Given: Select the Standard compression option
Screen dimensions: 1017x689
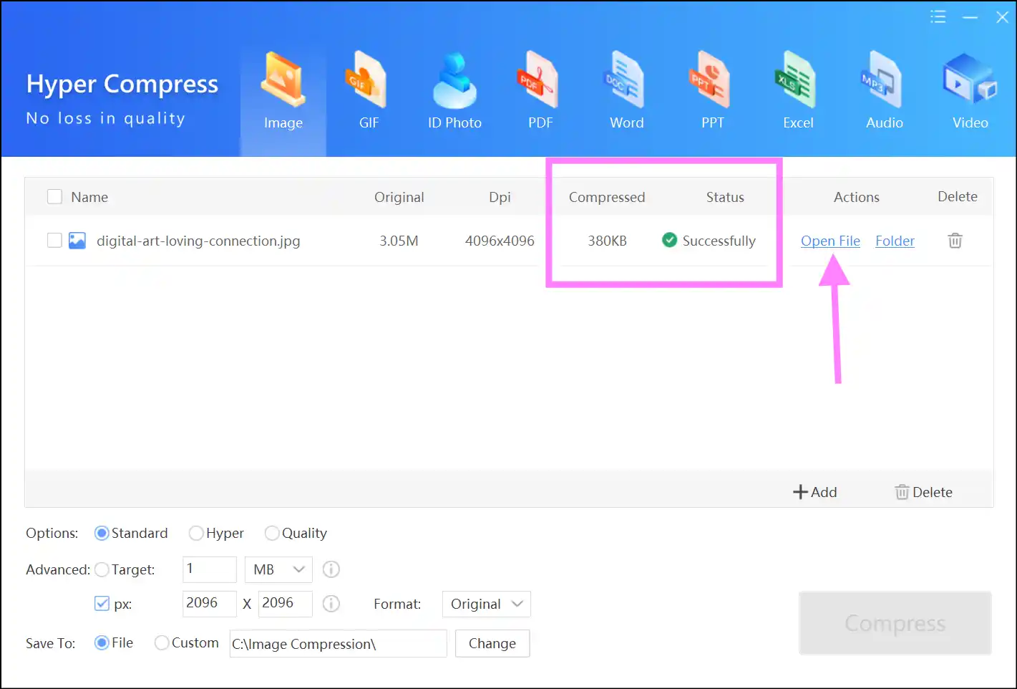Looking at the screenshot, I should point(102,533).
